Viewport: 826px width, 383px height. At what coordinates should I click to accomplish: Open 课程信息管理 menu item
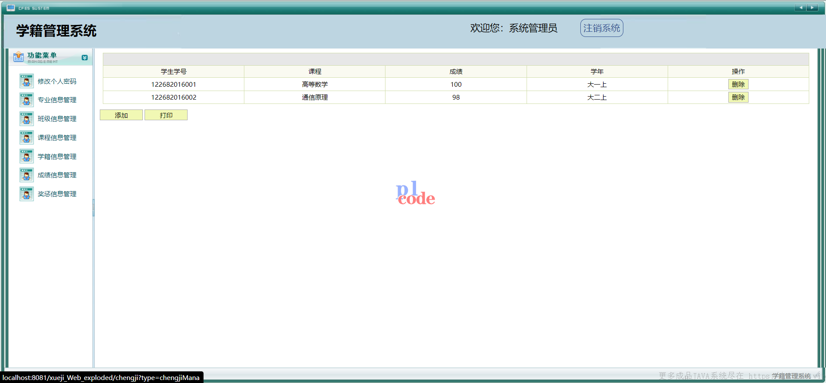(x=57, y=138)
